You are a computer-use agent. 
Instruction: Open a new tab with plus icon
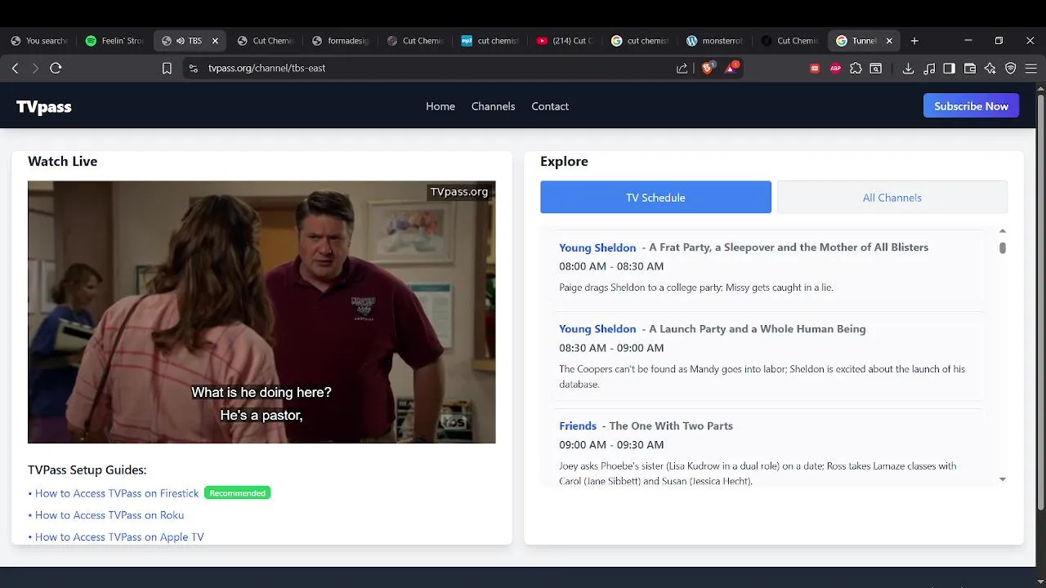click(x=914, y=41)
